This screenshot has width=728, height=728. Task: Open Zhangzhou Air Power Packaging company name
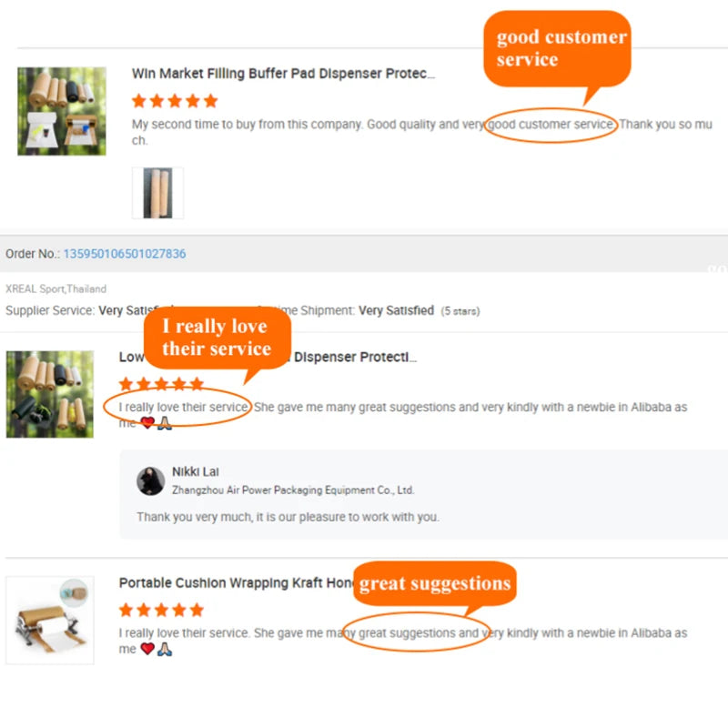(x=293, y=490)
